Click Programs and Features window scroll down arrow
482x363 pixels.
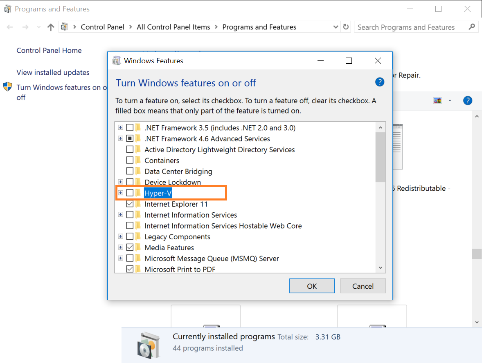tap(477, 322)
